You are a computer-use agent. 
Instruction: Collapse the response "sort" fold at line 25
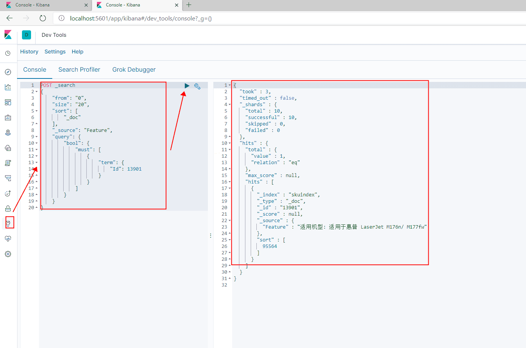230,240
